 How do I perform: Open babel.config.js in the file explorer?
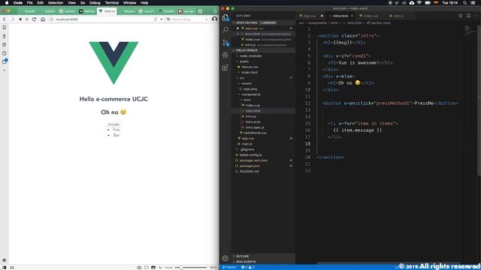pos(250,155)
